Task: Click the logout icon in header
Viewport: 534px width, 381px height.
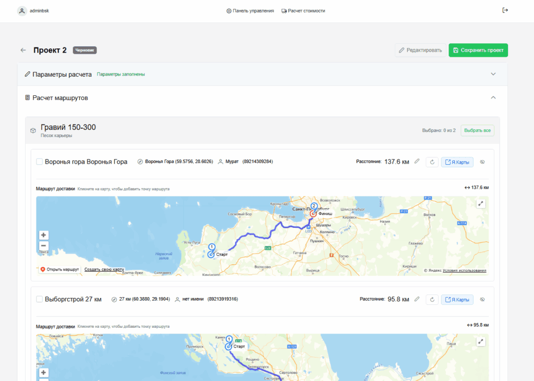Action: [x=505, y=10]
